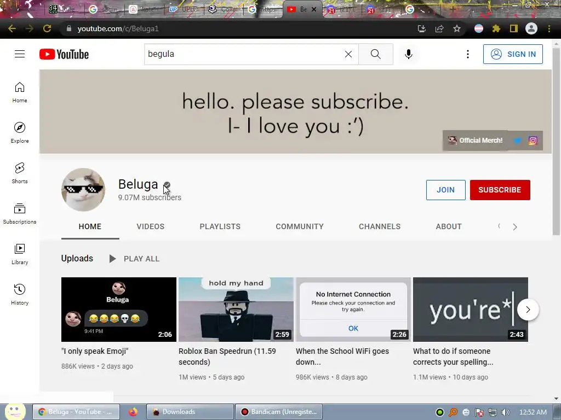Open the browser extensions puzzle icon
Screen dimensions: 561x420
[x=496, y=28]
